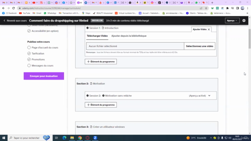Click the page vertical scrollbar thumb
251x141 pixels.
coord(249,38)
